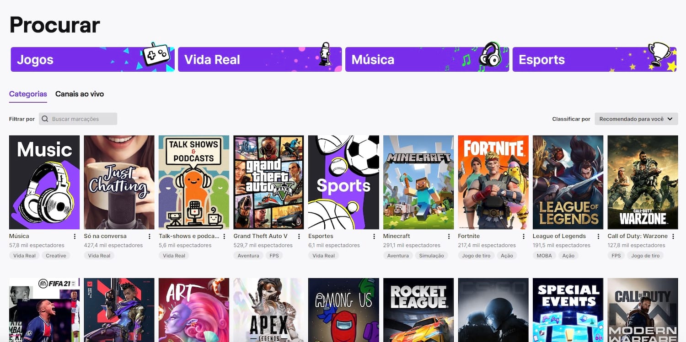Open the Sports category cover art
The height and width of the screenshot is (342, 686).
(343, 182)
